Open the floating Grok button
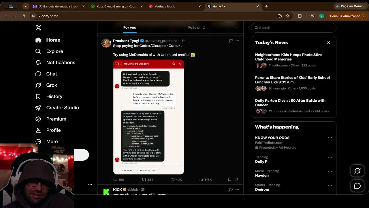This screenshot has height=208, width=369. click(x=357, y=171)
